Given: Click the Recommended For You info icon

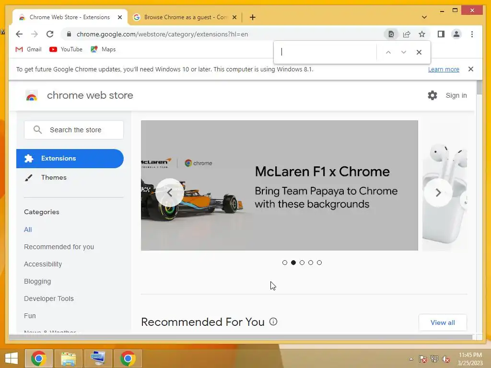Looking at the screenshot, I should [273, 322].
